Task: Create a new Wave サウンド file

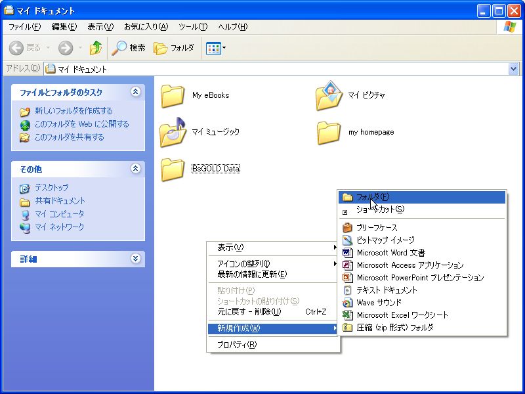Action: pos(422,303)
